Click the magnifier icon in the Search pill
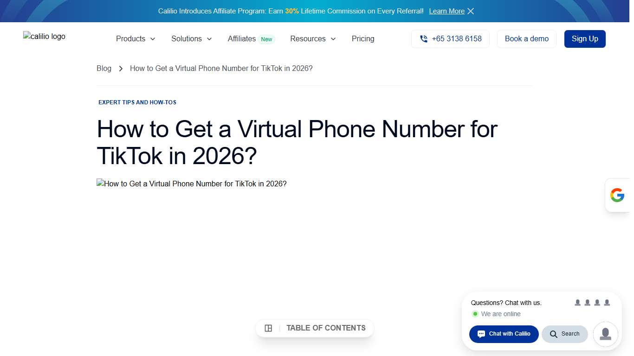This screenshot has width=634, height=356. [x=554, y=334]
